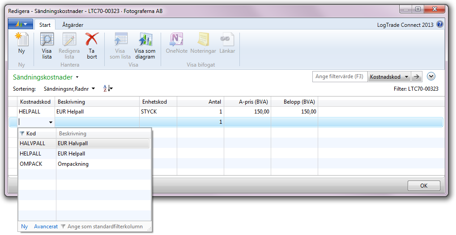Click the Enhetskod column header
This screenshot has height=235, width=456.
coord(158,102)
